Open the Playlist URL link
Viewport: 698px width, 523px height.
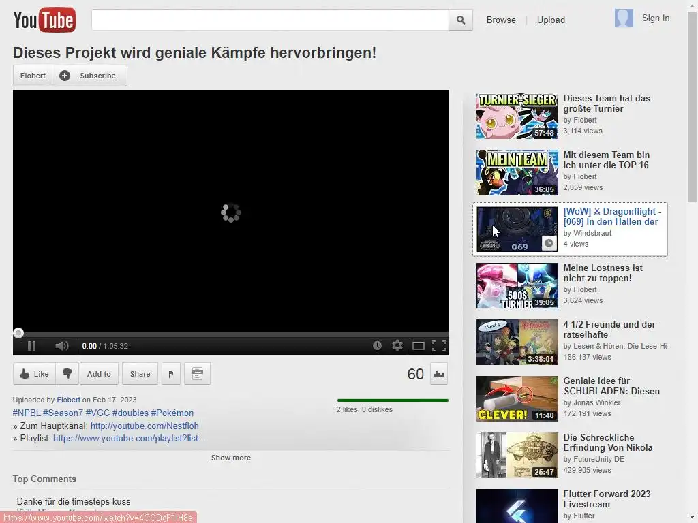129,438
